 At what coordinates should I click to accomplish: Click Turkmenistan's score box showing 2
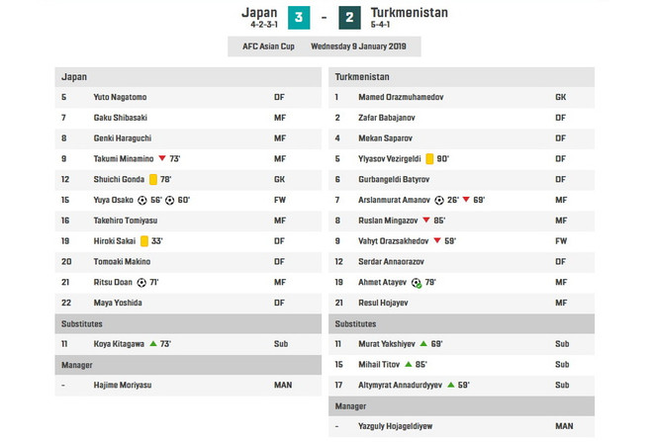[x=350, y=20]
